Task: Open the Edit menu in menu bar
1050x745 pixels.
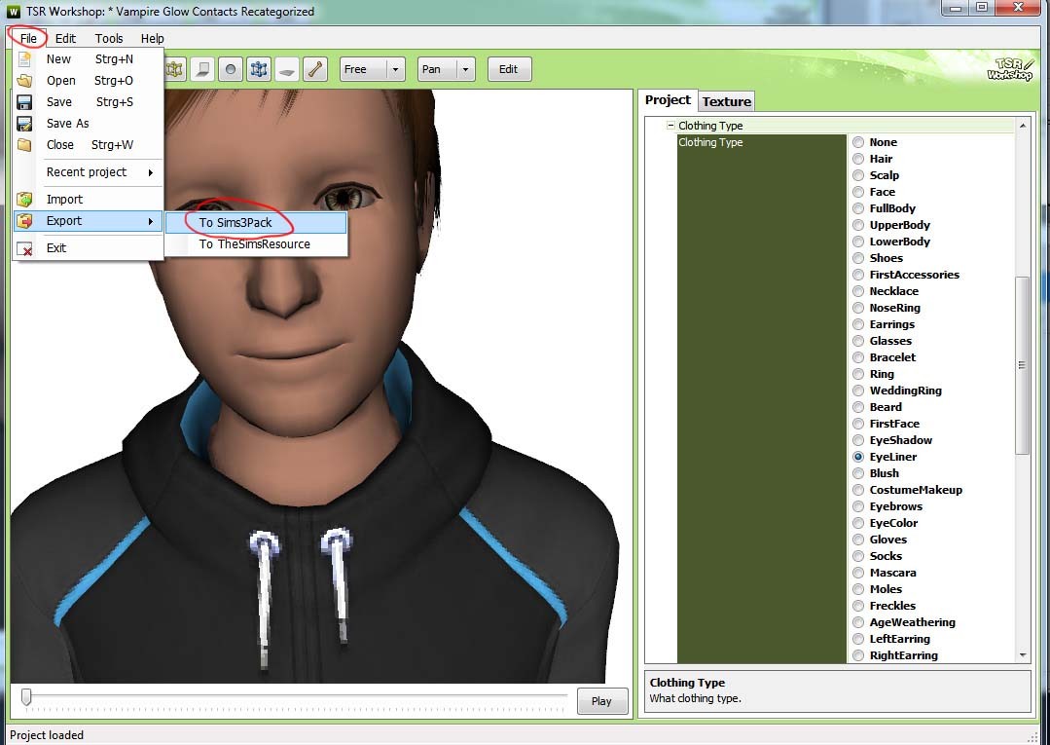Action: point(65,38)
